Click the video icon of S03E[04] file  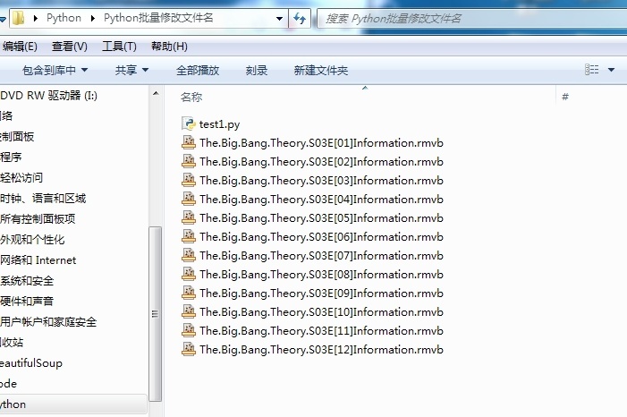[x=189, y=199]
